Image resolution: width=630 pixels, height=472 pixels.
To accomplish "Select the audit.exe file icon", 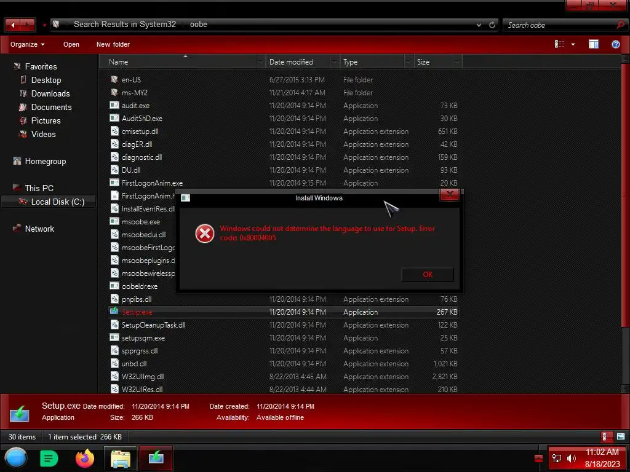I will (x=114, y=105).
